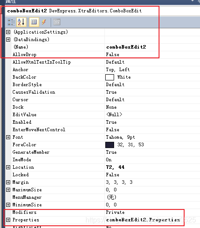Click the Margin value 3, 3, 3, 3
Viewport: 200px width, 228px height.
point(119,182)
